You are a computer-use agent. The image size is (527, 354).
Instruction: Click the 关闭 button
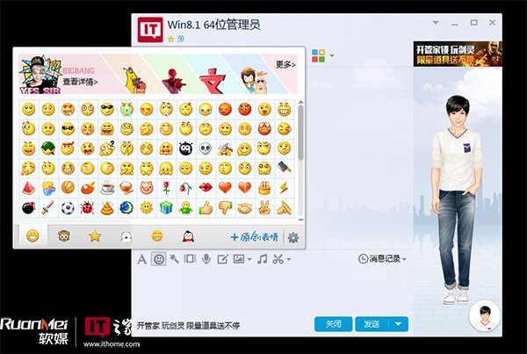tap(334, 324)
